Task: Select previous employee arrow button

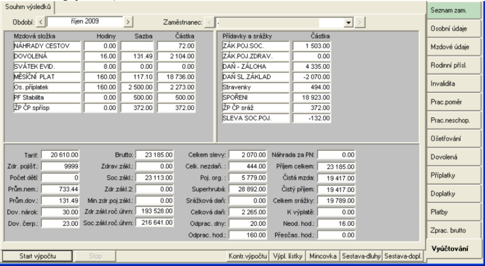Action: point(209,22)
